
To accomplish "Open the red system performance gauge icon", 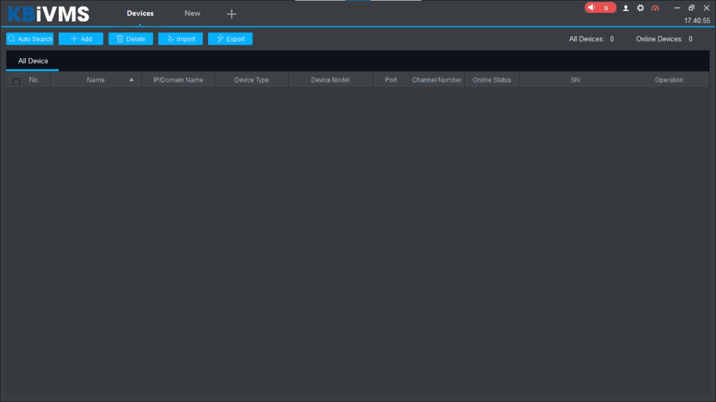I will pyautogui.click(x=655, y=8).
